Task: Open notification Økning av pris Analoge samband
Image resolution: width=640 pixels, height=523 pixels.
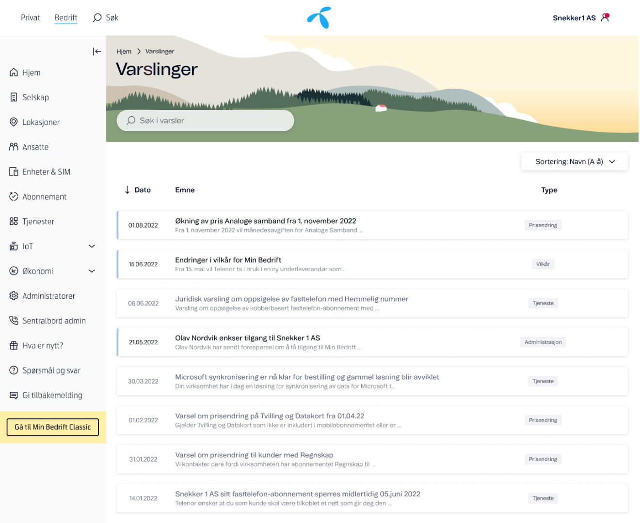Action: 372,225
